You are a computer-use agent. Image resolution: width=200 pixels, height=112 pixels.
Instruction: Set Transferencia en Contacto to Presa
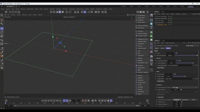193,100
